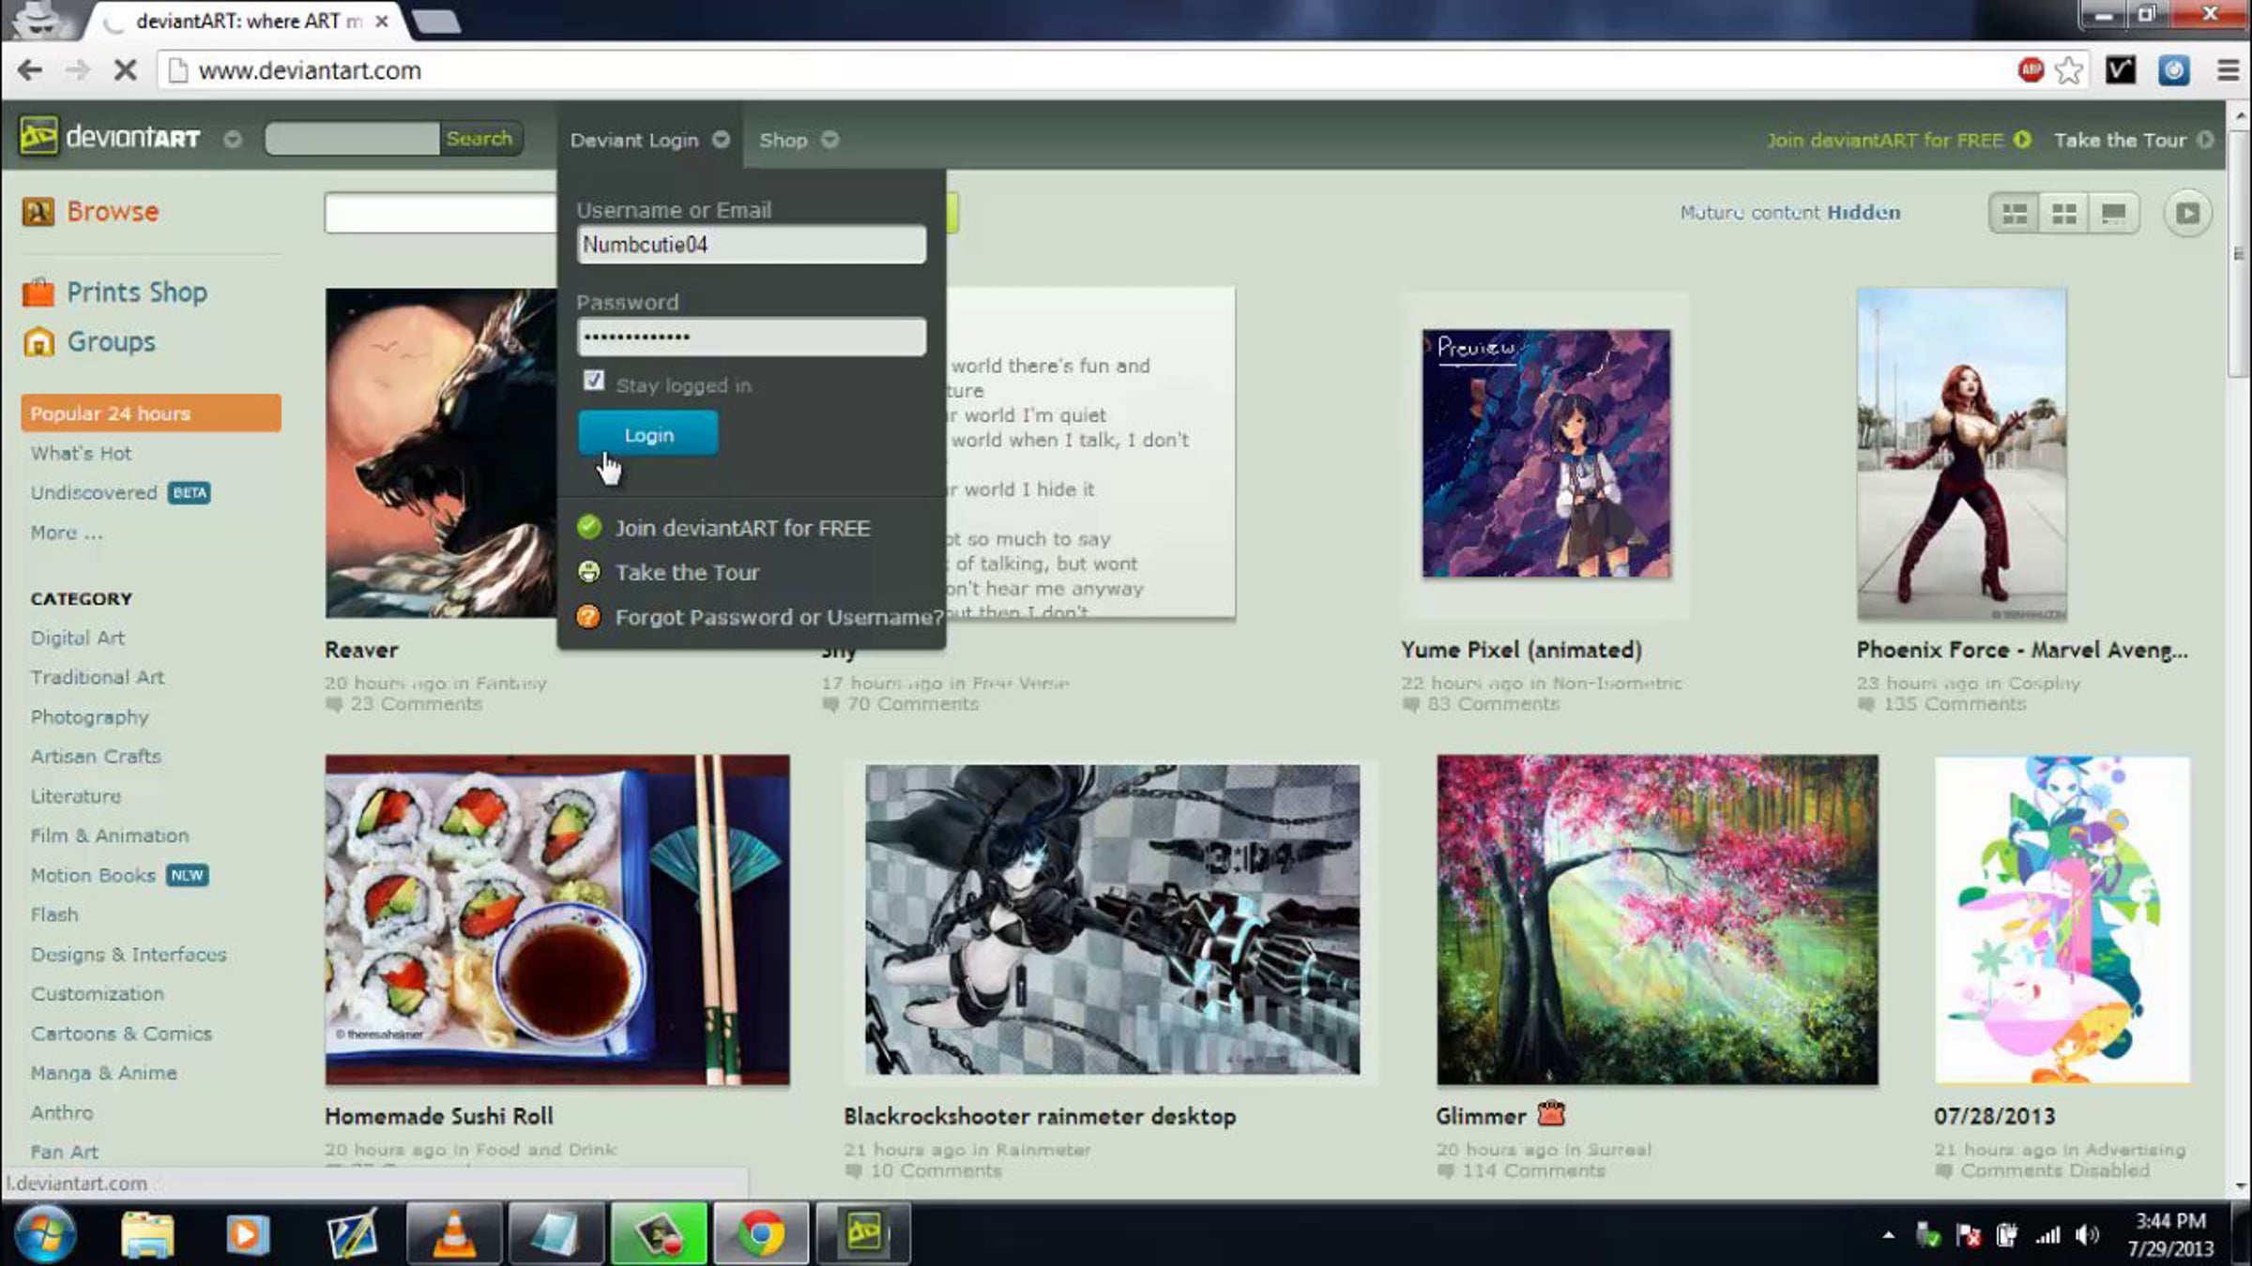Launch VLC media player from taskbar

[x=455, y=1235]
